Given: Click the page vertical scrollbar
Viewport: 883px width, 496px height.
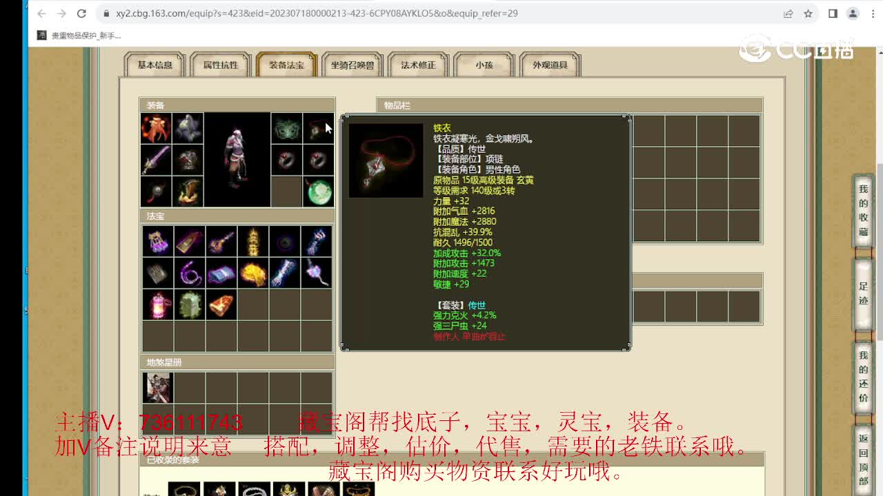Looking at the screenshot, I should (879, 251).
